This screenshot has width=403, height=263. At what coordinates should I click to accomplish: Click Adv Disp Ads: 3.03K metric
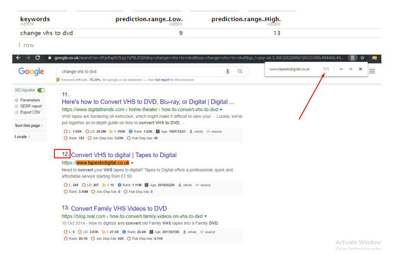(x=106, y=138)
